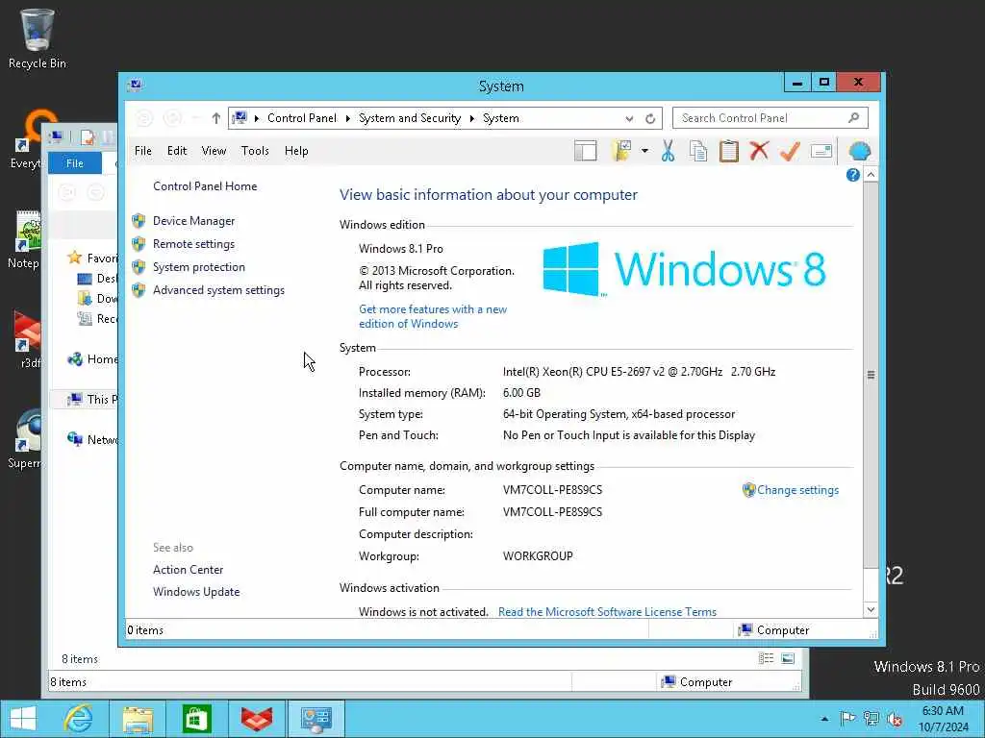Open Advanced system settings

coord(218,290)
